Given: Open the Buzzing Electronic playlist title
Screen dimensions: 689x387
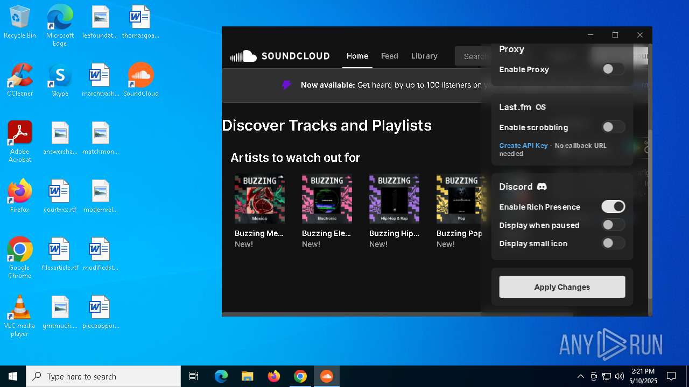Looking at the screenshot, I should pos(326,233).
